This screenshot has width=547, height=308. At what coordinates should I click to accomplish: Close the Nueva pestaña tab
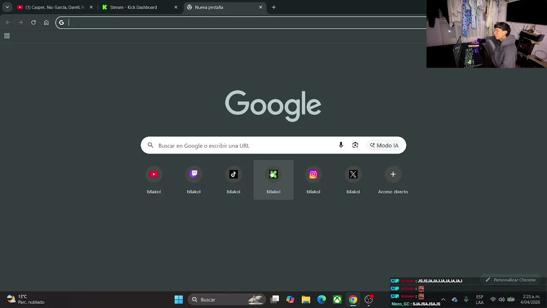pos(261,7)
